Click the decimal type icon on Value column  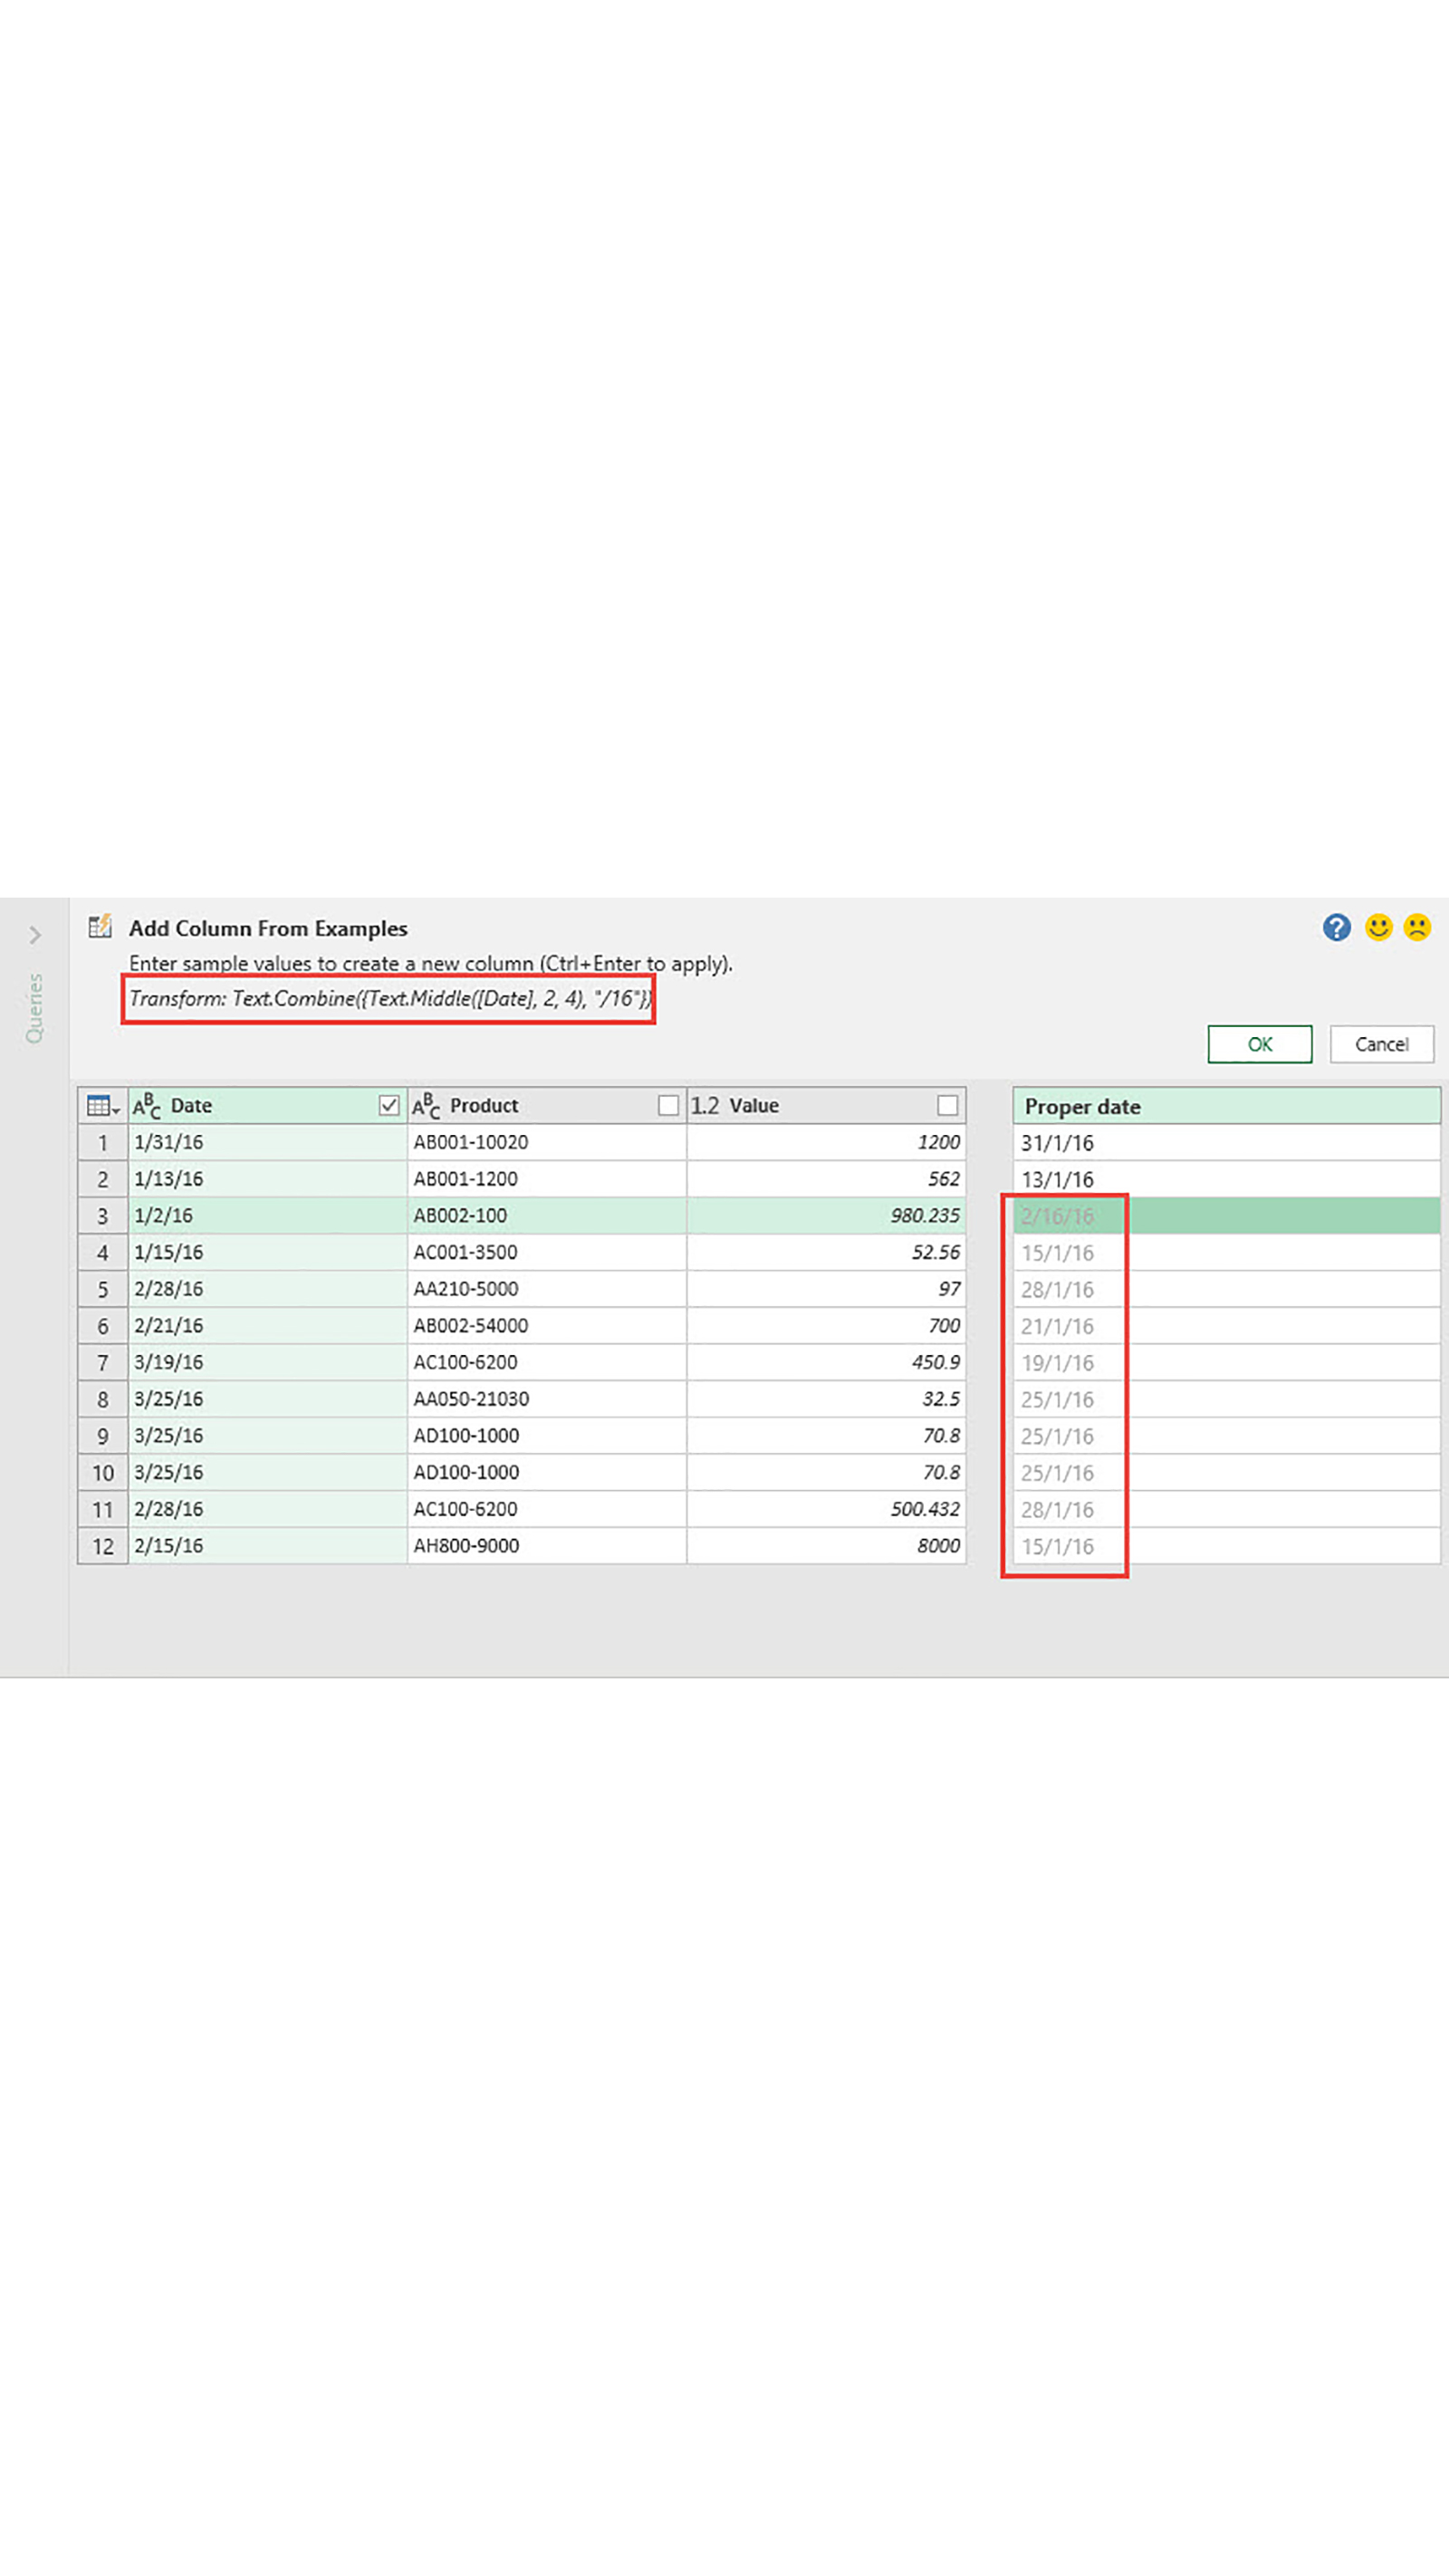(705, 1105)
